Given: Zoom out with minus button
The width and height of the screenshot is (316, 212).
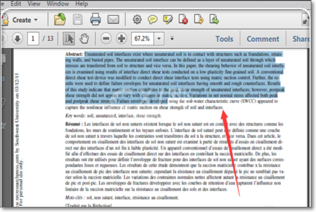Looking at the screenshot, I should [x=106, y=38].
